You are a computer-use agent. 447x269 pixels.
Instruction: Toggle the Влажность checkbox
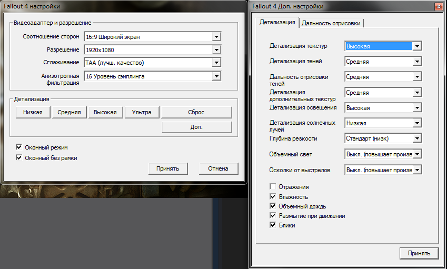pyautogui.click(x=273, y=196)
